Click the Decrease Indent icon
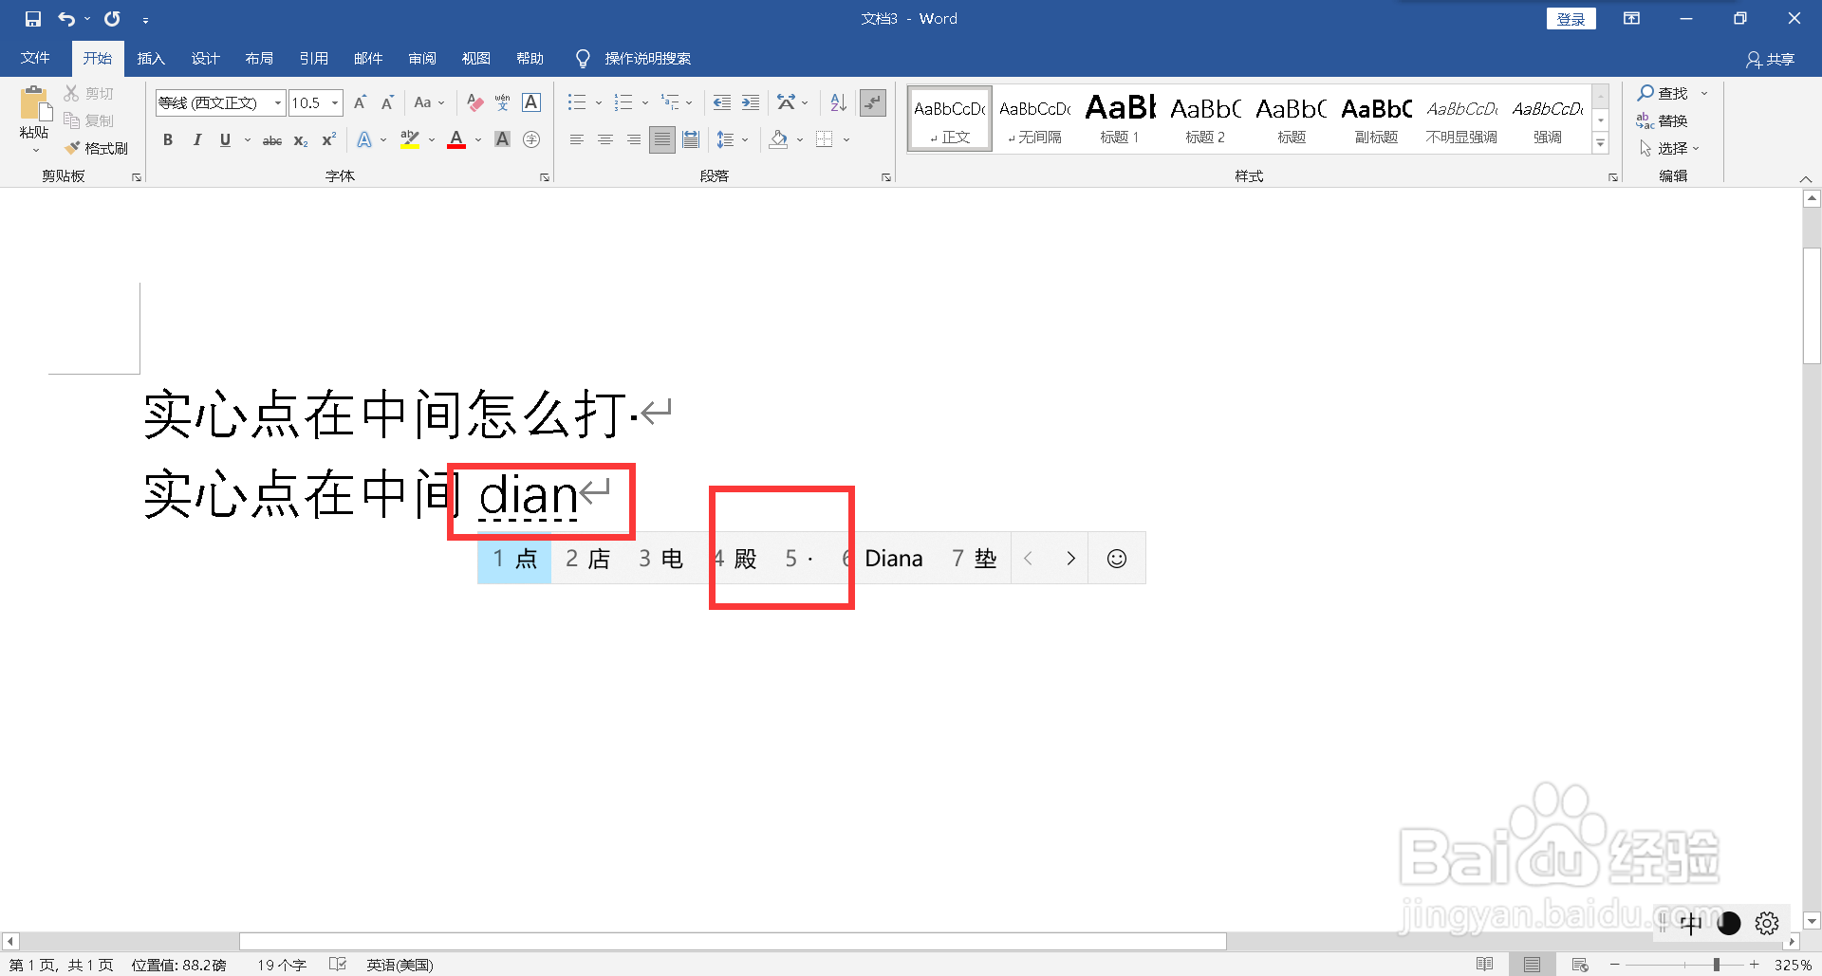Viewport: 1822px width, 976px height. 722,102
